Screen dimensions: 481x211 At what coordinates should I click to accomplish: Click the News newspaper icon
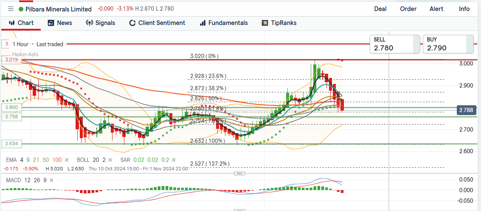coord(51,23)
